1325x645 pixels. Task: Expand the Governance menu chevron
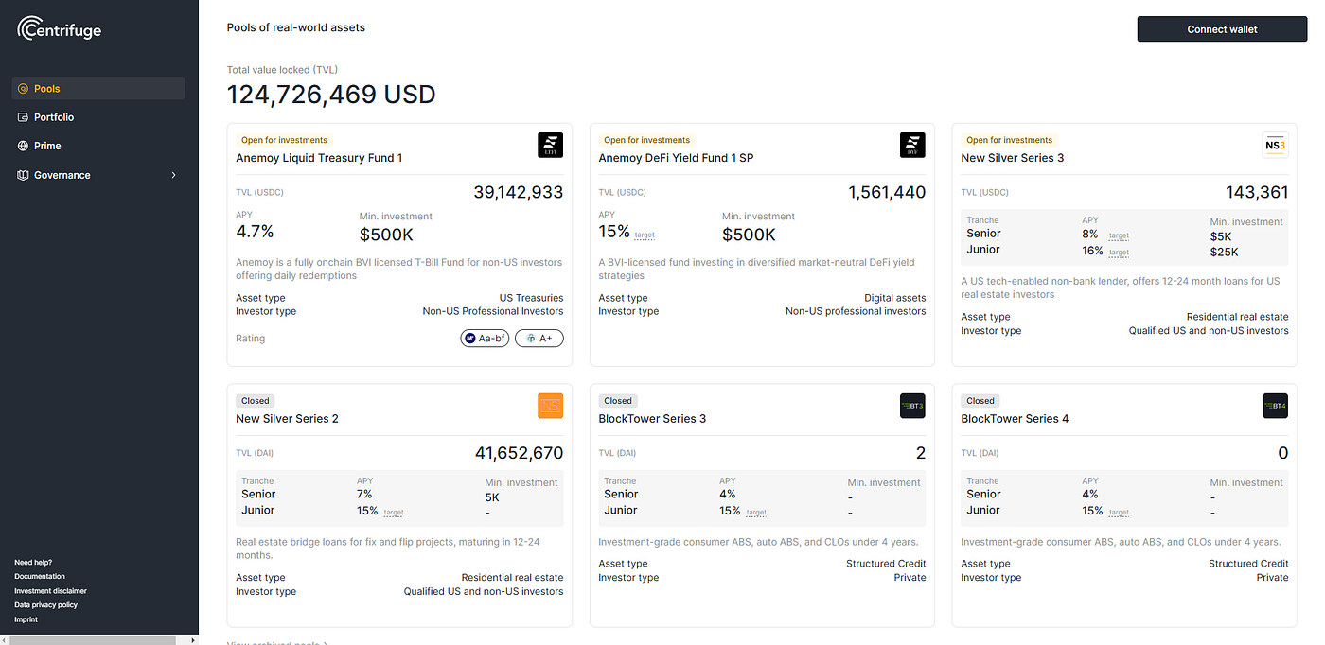click(173, 175)
